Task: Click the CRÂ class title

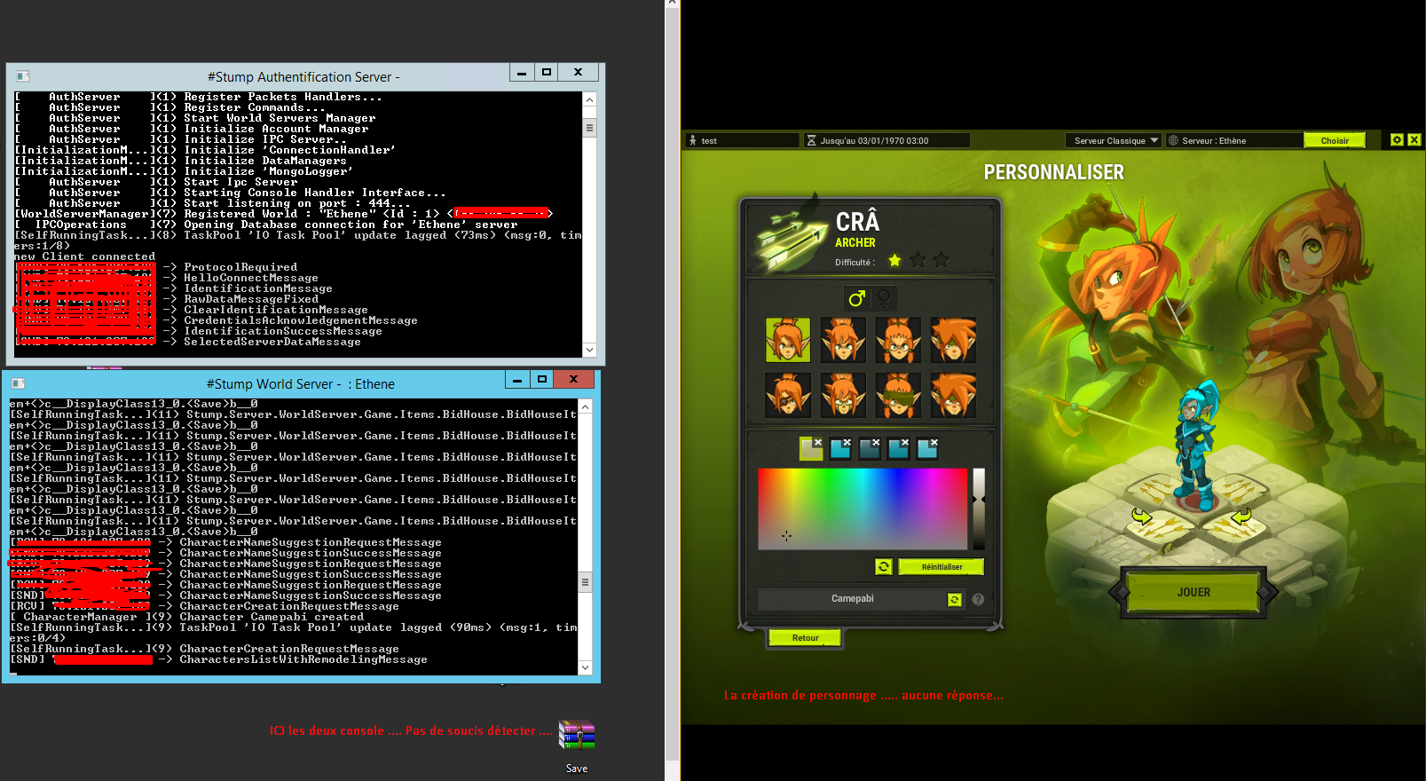Action: [x=857, y=222]
